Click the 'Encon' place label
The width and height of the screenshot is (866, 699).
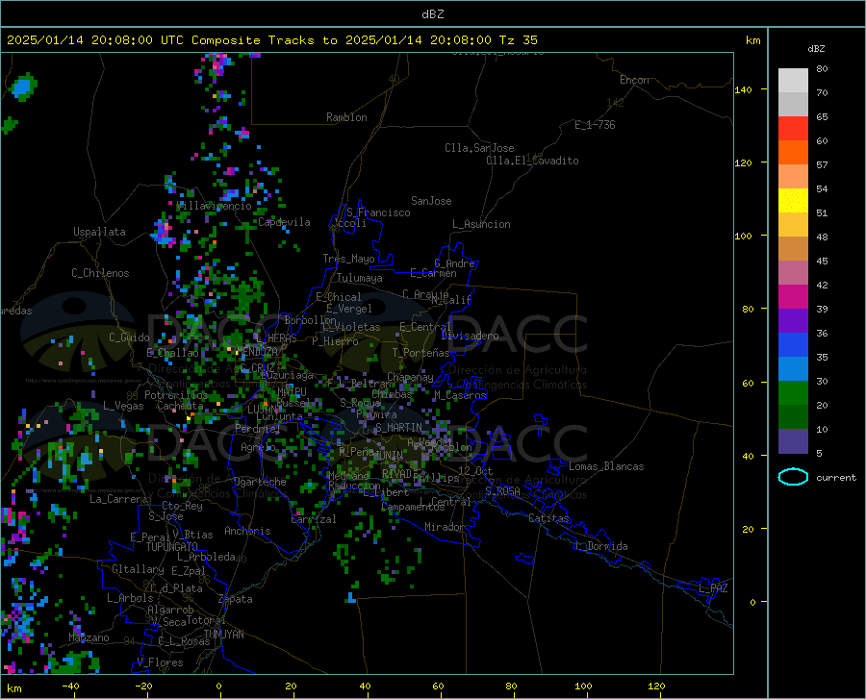coord(634,80)
